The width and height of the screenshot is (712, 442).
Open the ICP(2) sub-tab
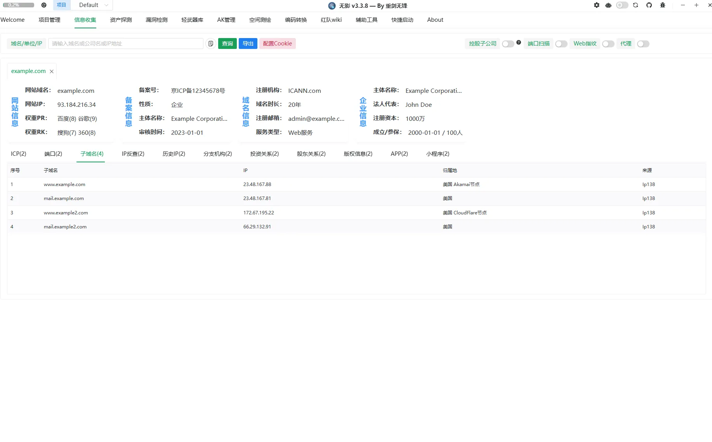pos(19,154)
